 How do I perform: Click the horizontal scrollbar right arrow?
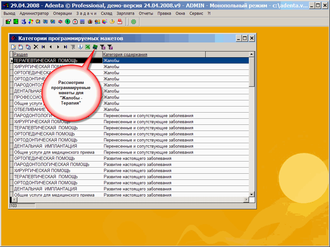pos(247,200)
